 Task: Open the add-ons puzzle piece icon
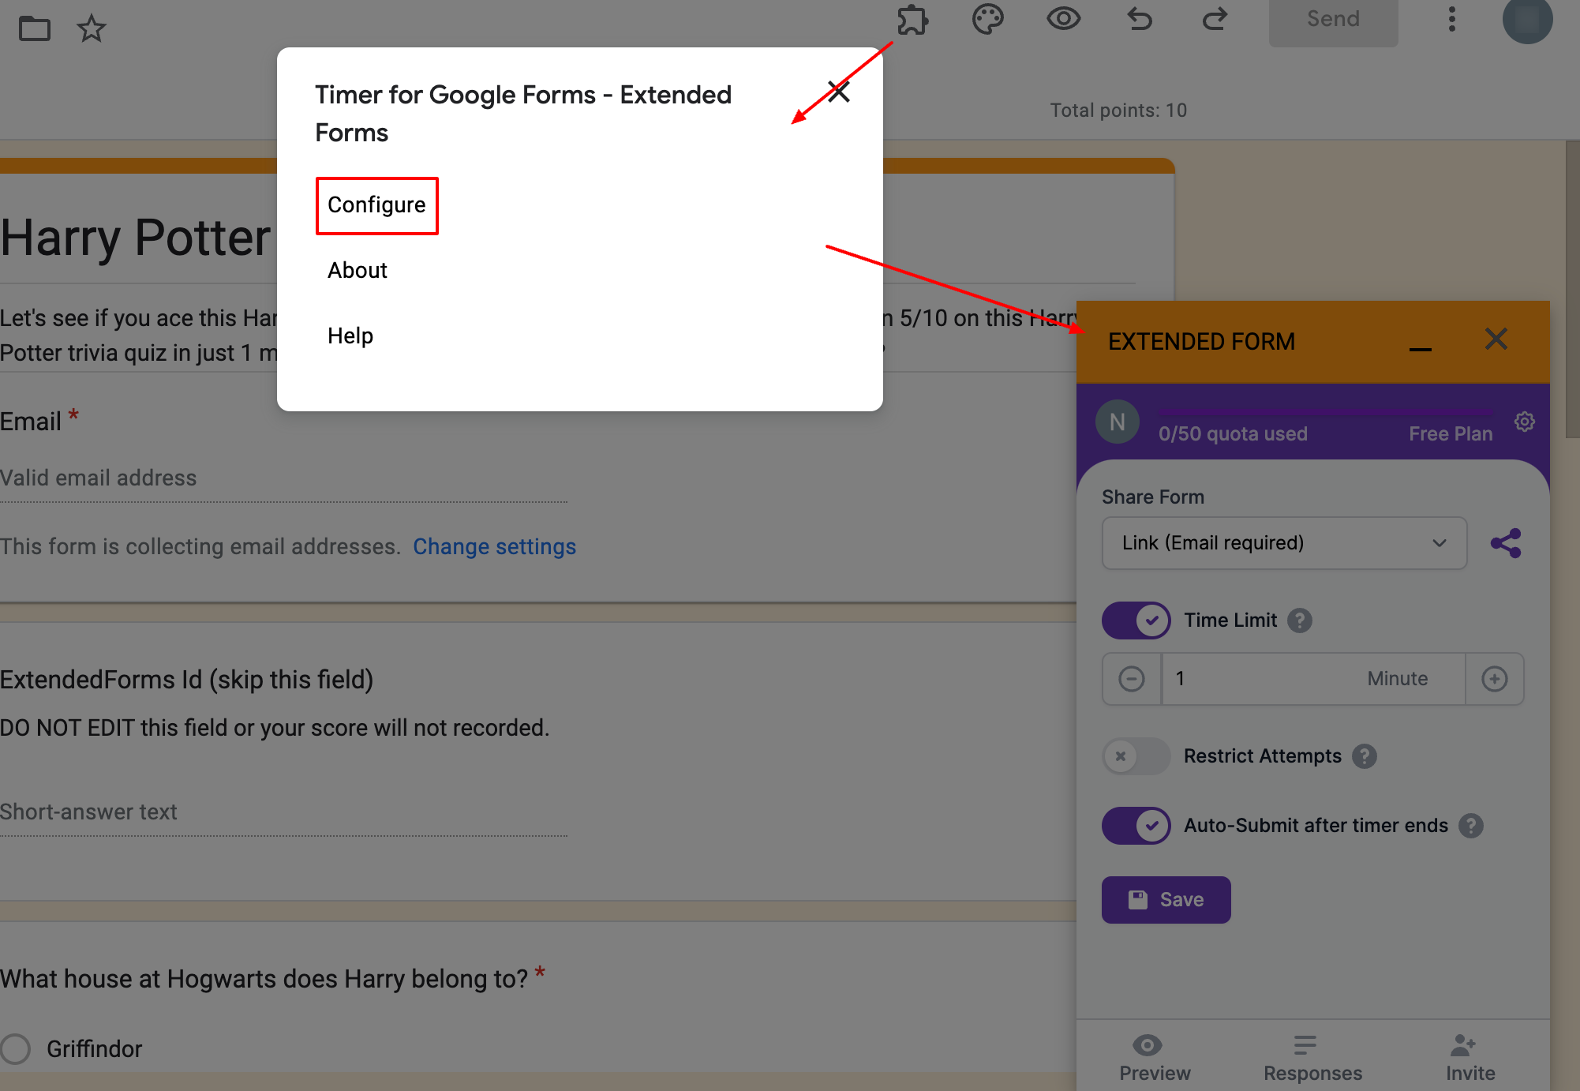[914, 20]
